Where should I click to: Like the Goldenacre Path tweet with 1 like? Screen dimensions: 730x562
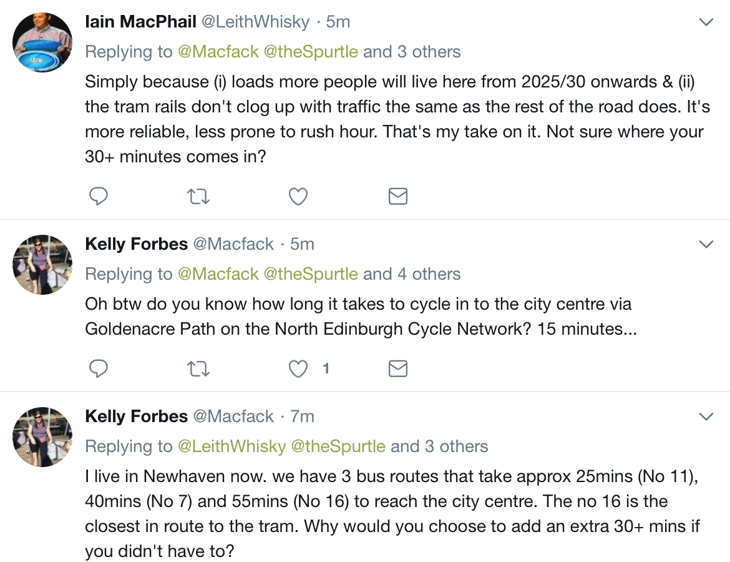298,368
